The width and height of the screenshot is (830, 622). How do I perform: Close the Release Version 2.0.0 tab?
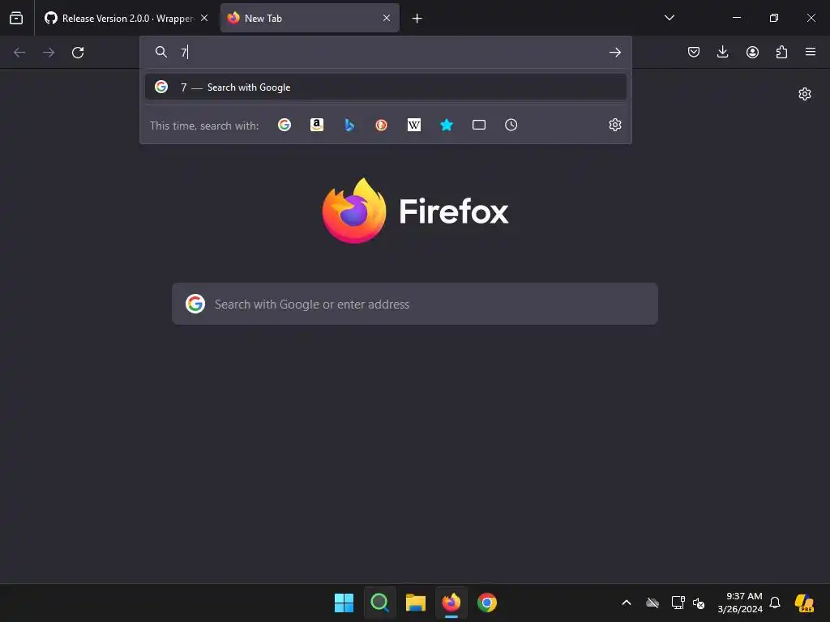coord(204,18)
